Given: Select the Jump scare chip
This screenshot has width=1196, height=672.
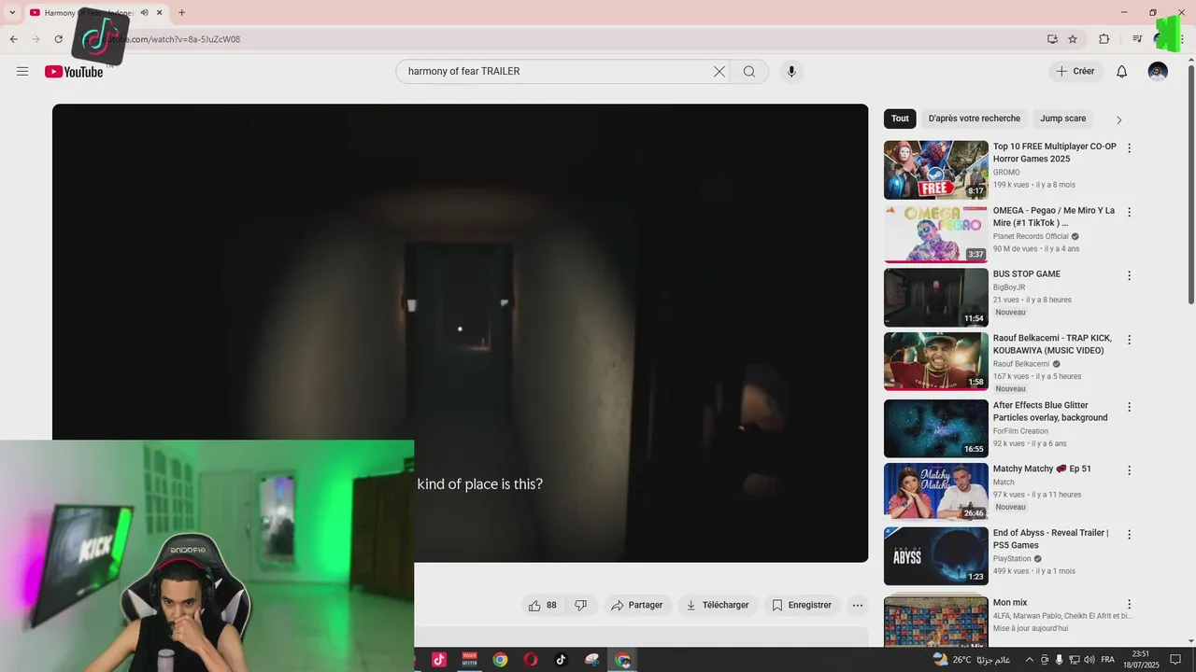Looking at the screenshot, I should 1063,119.
